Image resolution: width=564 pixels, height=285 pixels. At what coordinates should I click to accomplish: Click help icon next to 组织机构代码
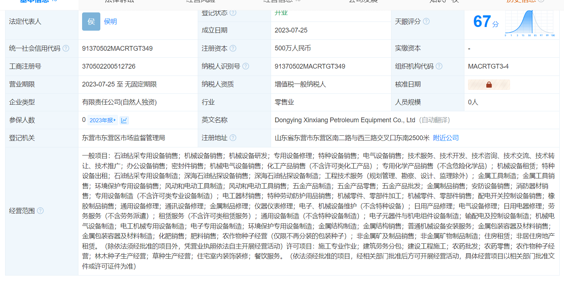439,66
